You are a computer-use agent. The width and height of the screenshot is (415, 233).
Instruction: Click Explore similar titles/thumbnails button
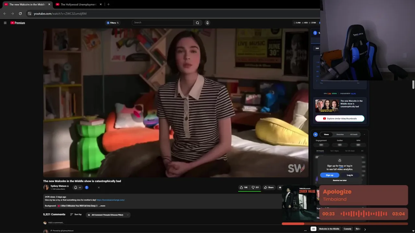point(340,118)
